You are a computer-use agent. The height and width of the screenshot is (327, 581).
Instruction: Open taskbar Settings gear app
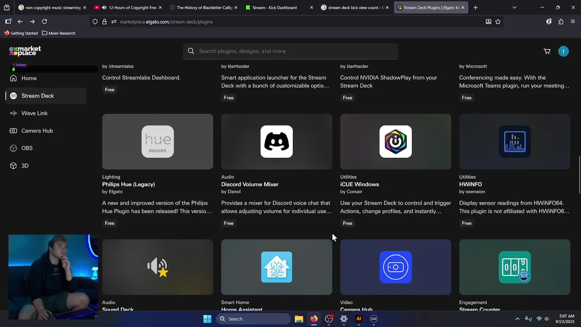(344, 319)
